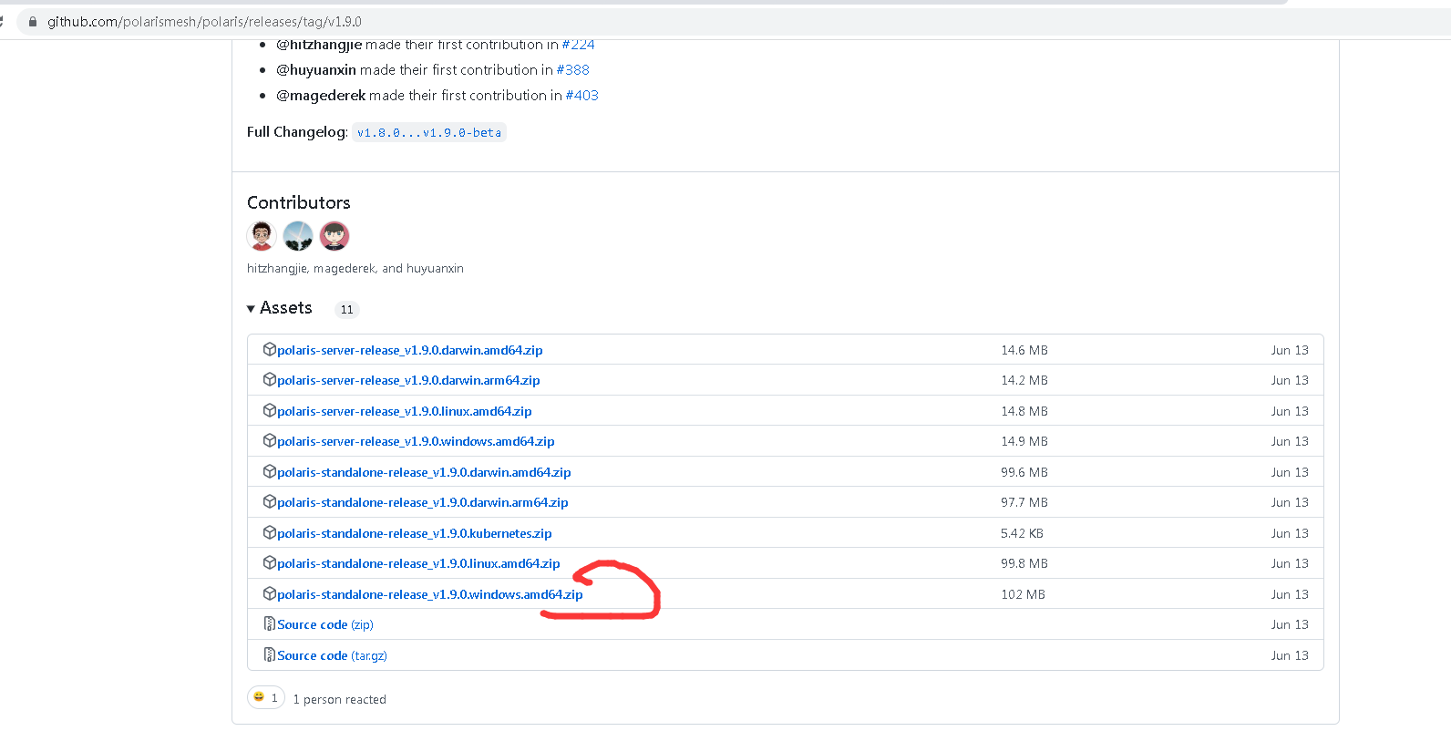Click the 14.2 MB file size
Image resolution: width=1451 pixels, height=731 pixels.
[1024, 380]
